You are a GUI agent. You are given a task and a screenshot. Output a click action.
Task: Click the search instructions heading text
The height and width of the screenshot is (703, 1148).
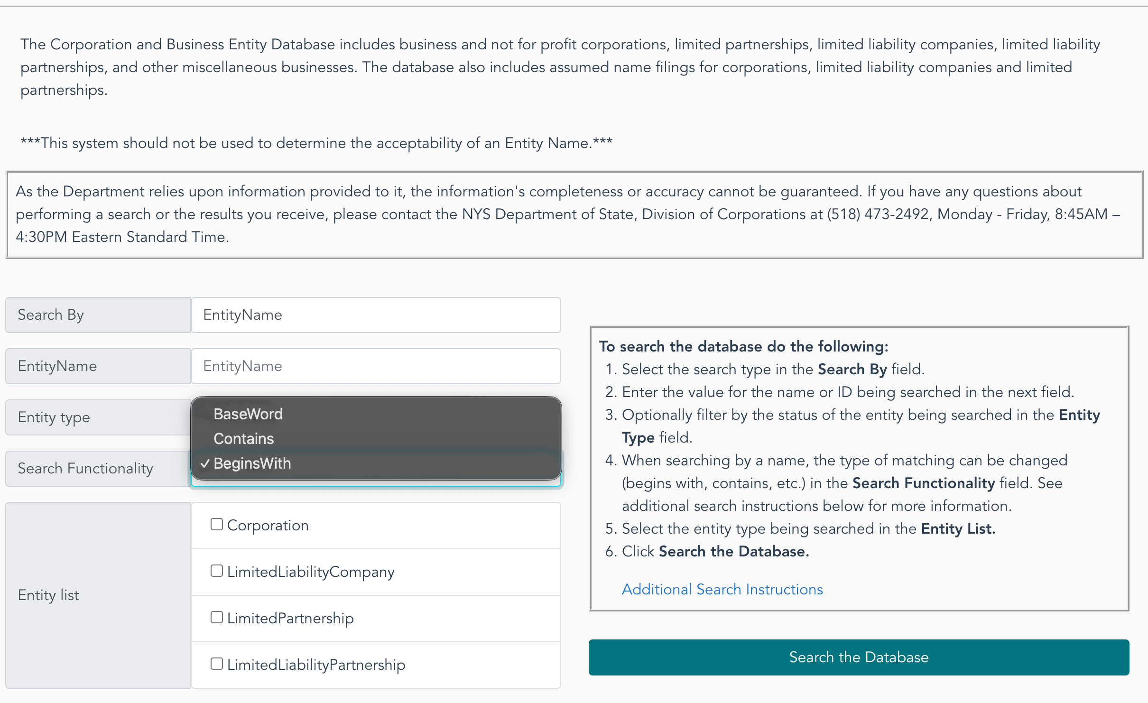[x=743, y=346]
